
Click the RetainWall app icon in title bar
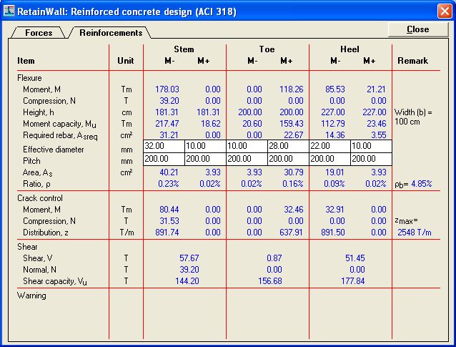point(9,11)
